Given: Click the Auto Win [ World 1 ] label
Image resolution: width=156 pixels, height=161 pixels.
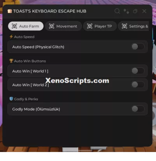Looking at the screenshot, I should pyautogui.click(x=30, y=71).
